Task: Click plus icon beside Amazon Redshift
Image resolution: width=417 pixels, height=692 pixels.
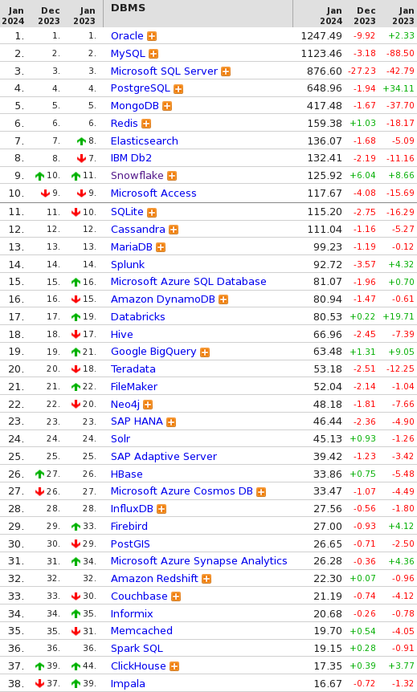Action: click(206, 579)
